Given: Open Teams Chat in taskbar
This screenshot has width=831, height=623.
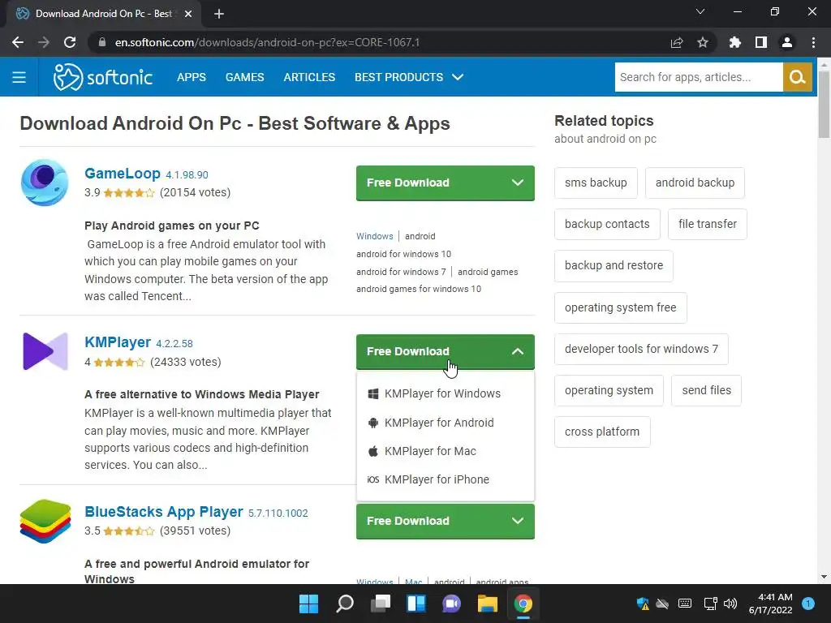Looking at the screenshot, I should pyautogui.click(x=451, y=604).
